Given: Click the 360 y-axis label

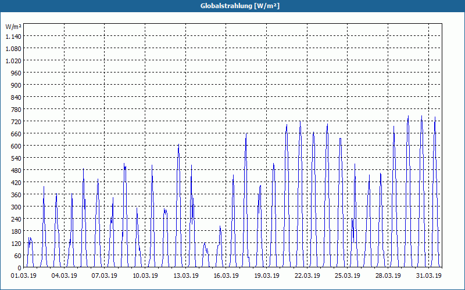Looking at the screenshot, I should (16, 195).
